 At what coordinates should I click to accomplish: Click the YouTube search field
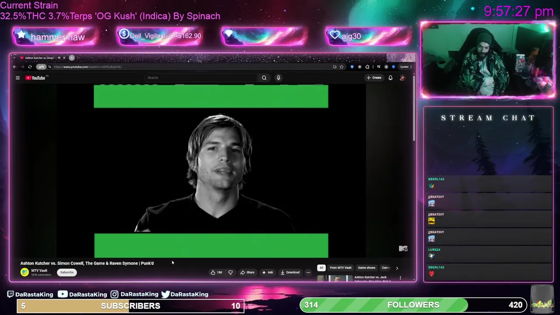201,78
